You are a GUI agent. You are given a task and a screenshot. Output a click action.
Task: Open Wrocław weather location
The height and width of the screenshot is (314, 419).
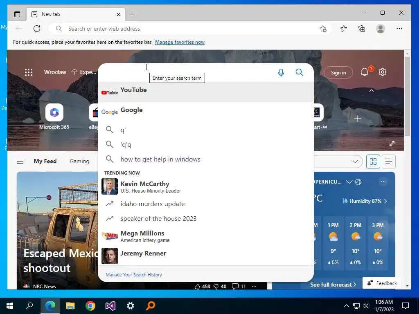click(55, 72)
